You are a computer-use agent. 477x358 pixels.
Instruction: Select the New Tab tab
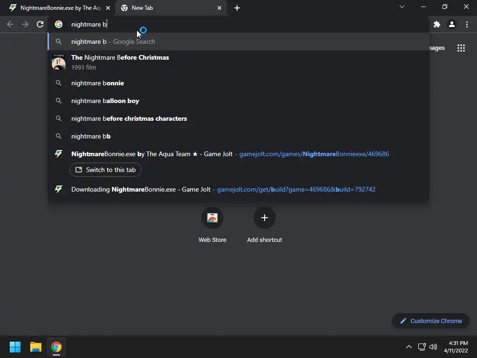tap(171, 8)
